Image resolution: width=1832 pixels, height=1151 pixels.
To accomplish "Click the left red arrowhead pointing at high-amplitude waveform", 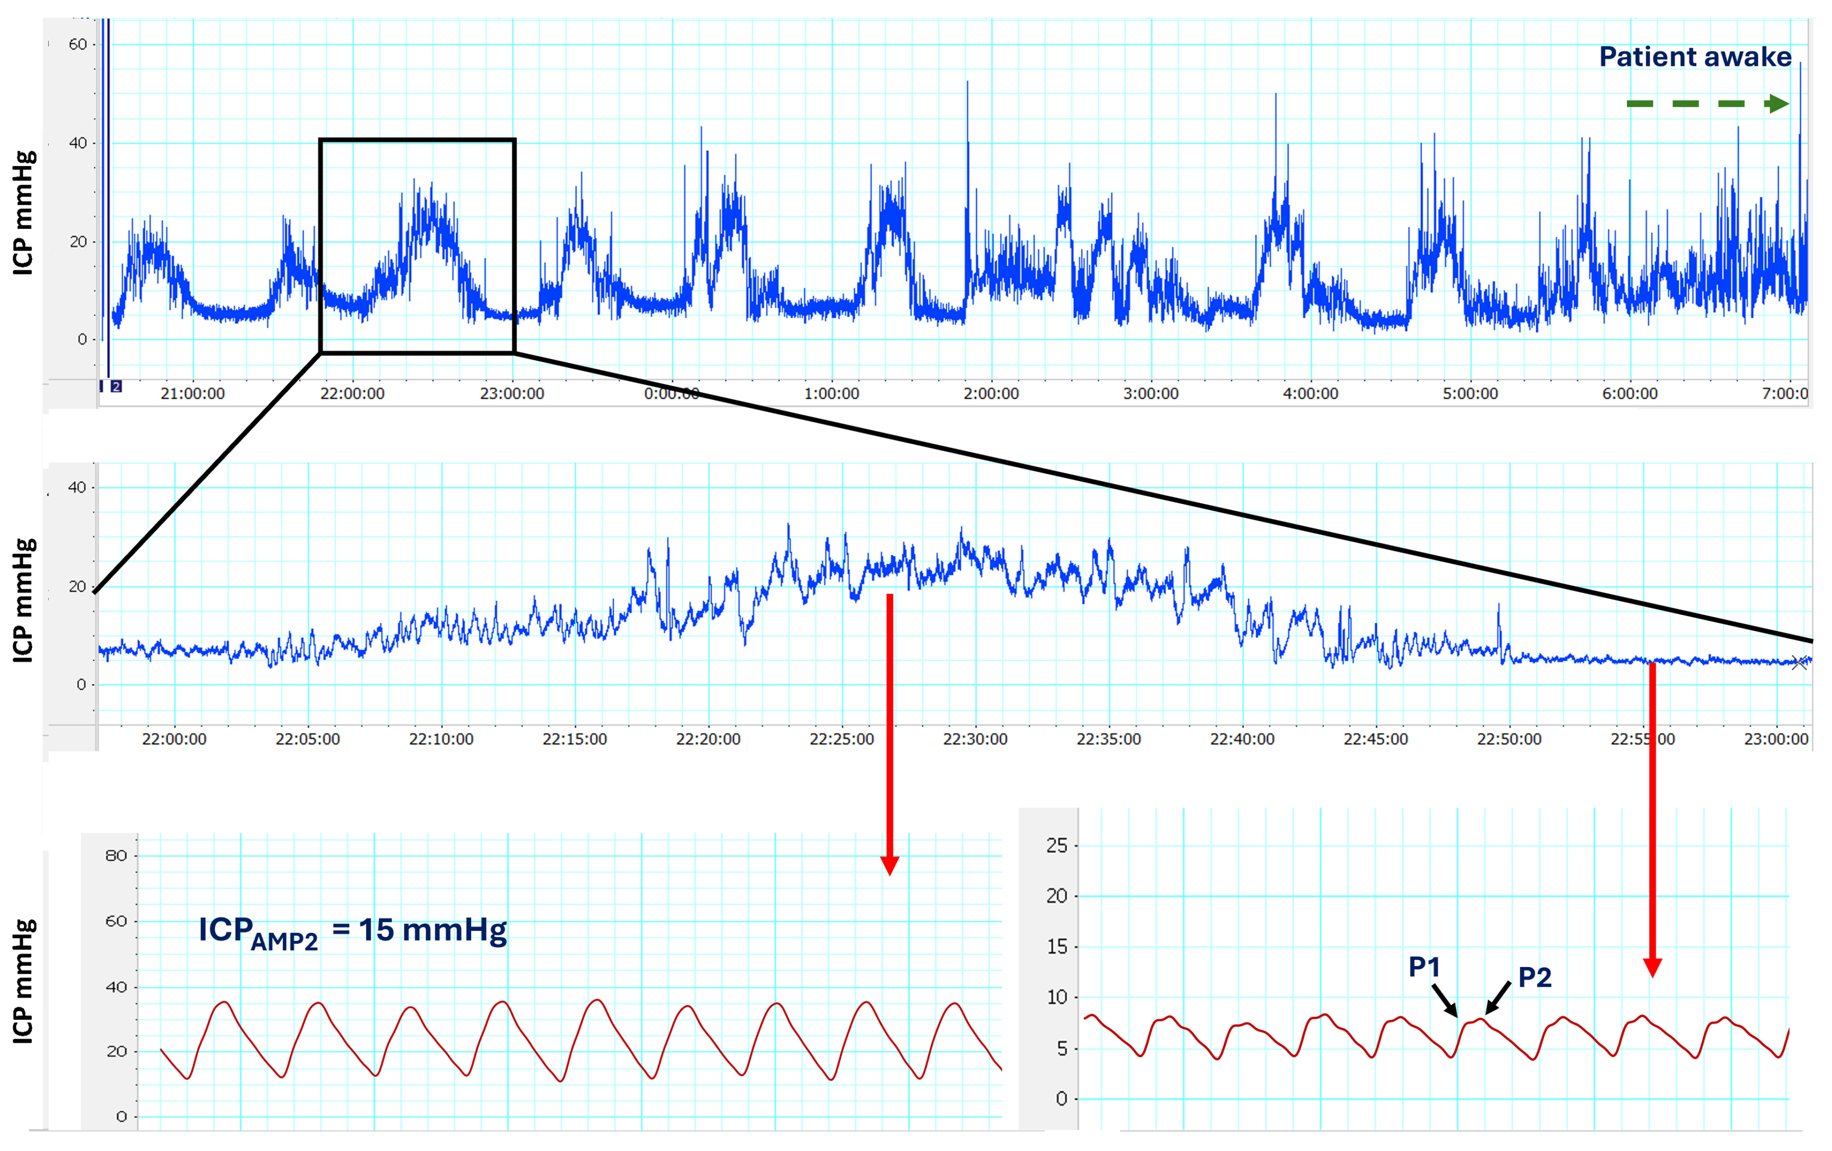I will (x=889, y=865).
